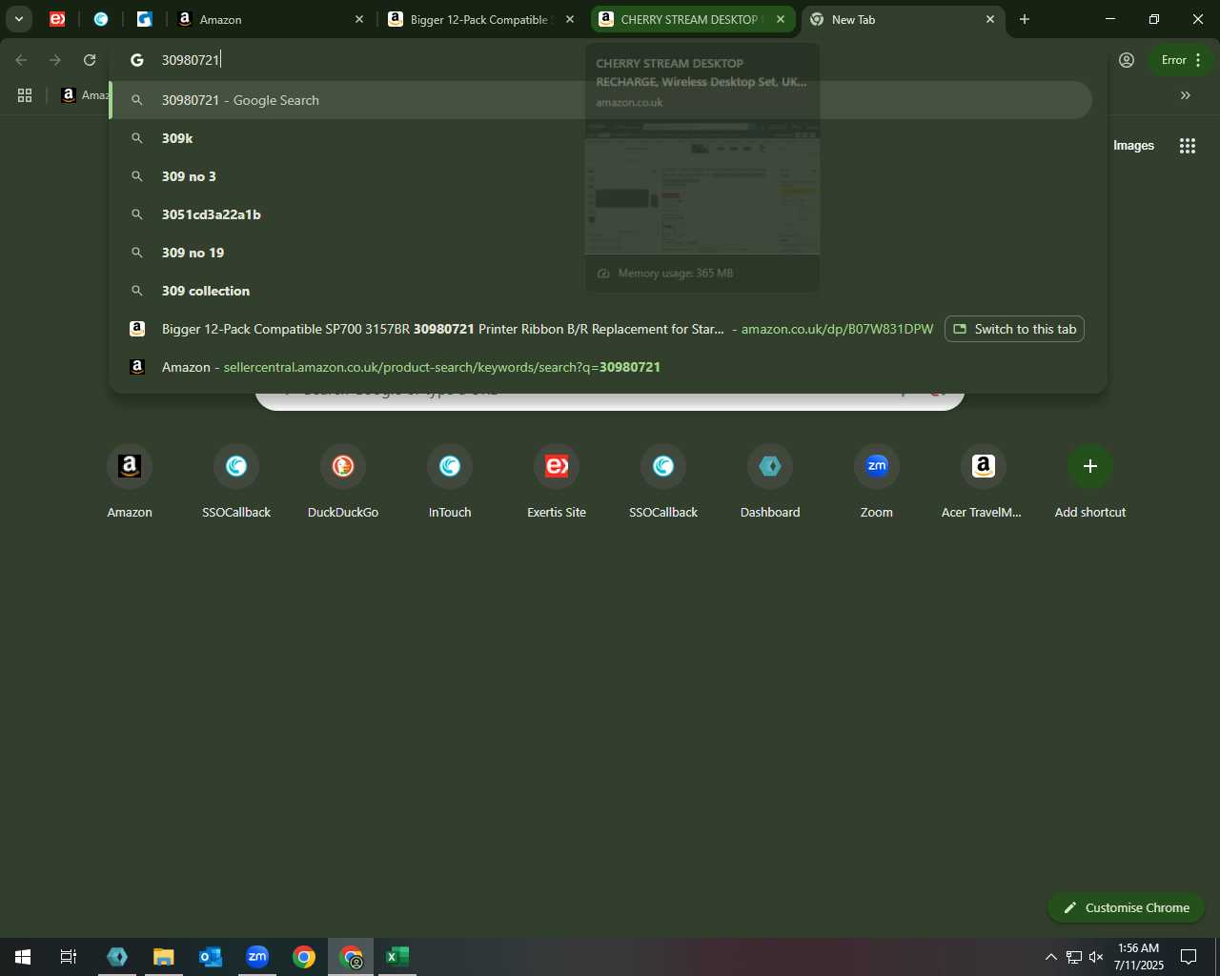Open the Dashboard shortcut

(770, 481)
